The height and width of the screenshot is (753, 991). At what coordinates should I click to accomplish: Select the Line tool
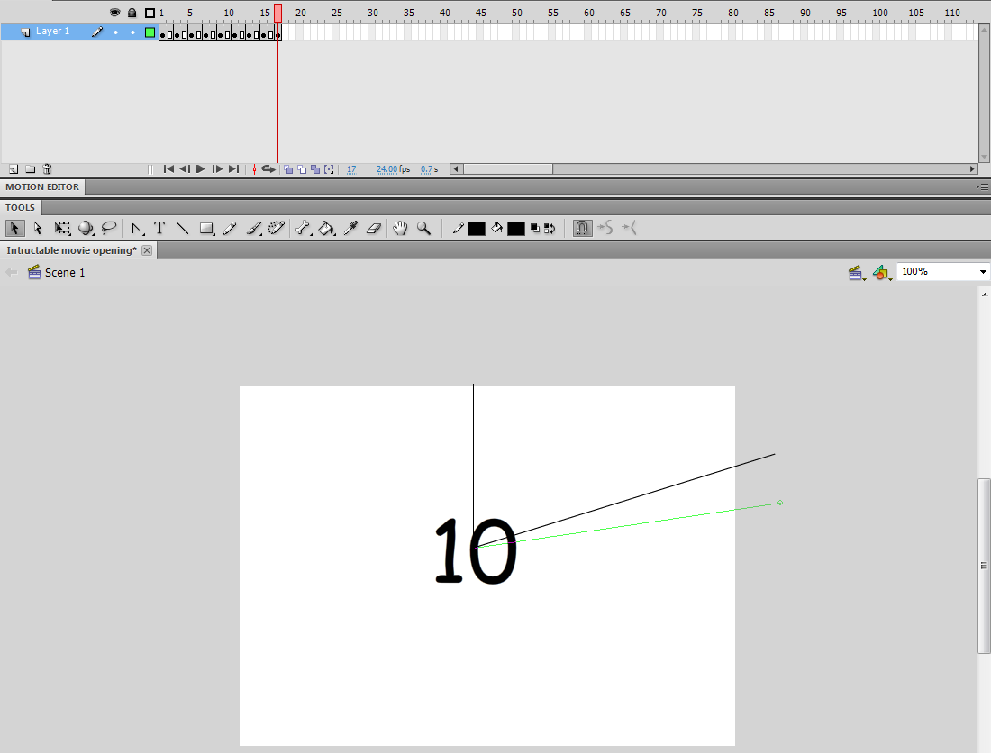point(182,228)
